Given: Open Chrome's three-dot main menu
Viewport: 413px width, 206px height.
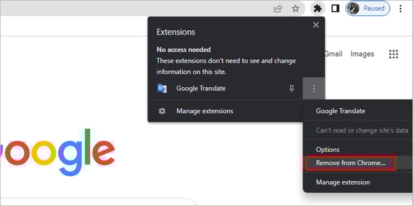Looking at the screenshot, I should point(400,9).
